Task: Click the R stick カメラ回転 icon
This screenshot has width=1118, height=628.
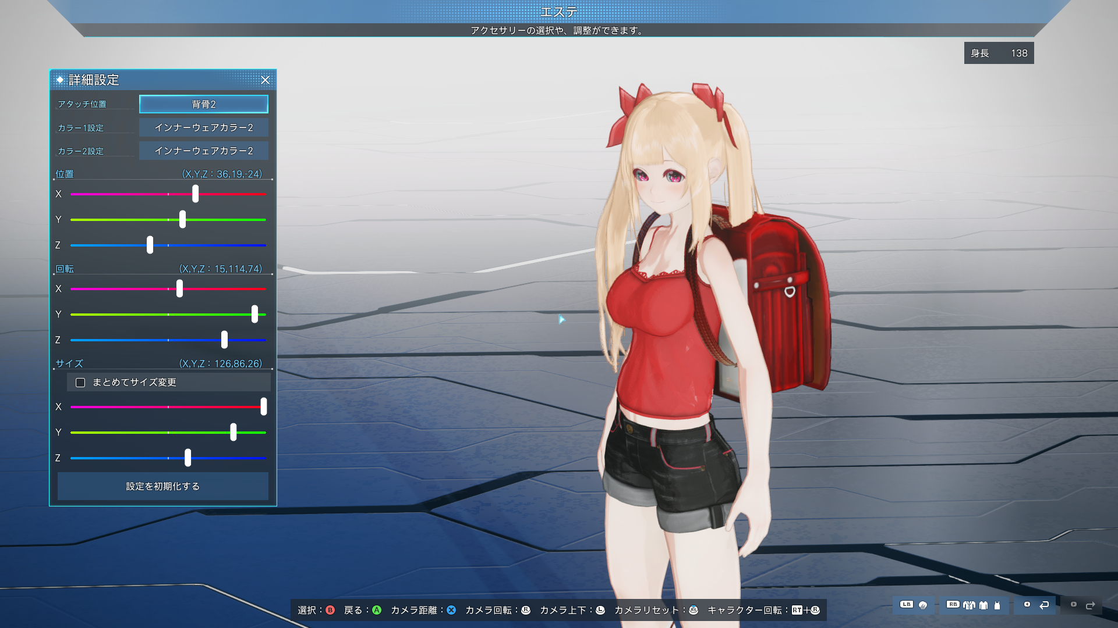Action: point(526,610)
